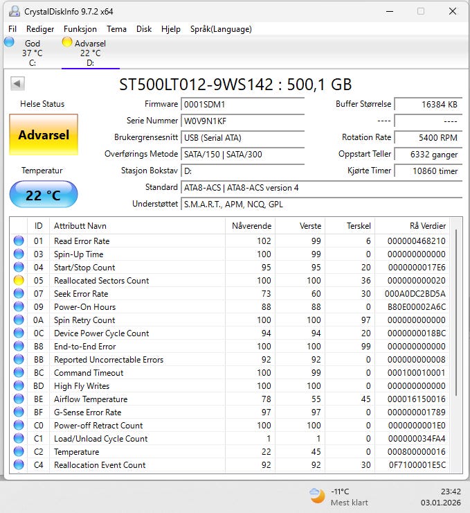Click the 22 °C temperature indicator
Screen dimensions: 470x513
(44, 195)
